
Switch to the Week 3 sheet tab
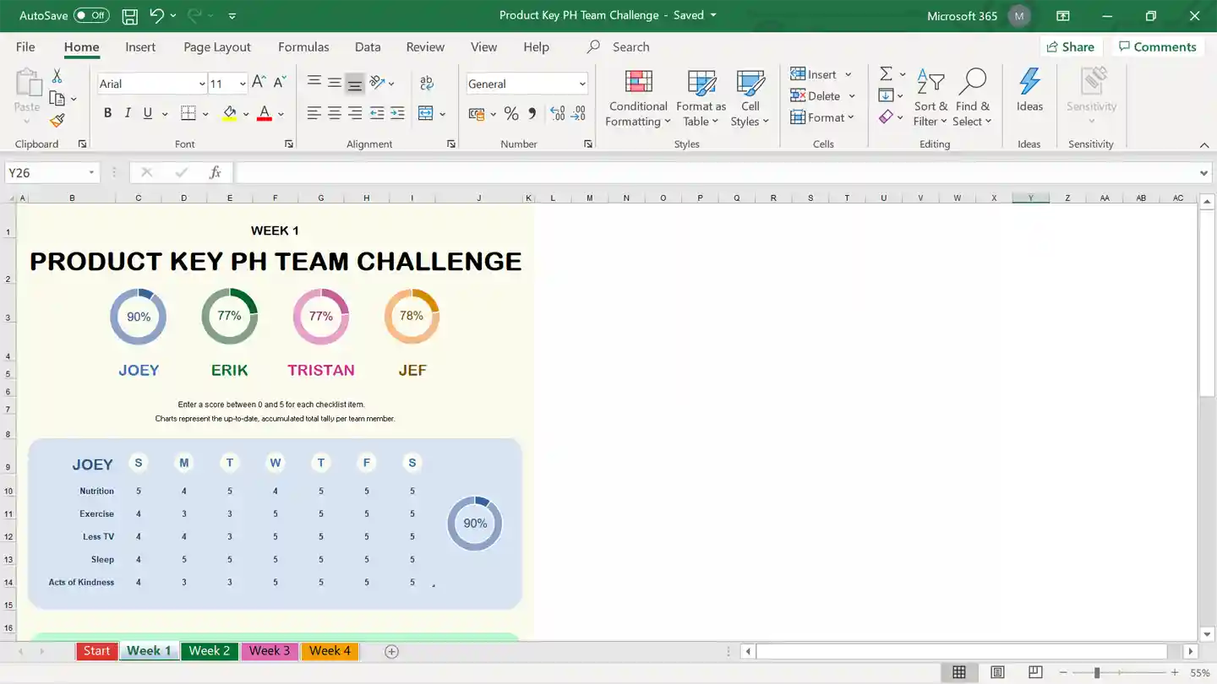coord(270,651)
